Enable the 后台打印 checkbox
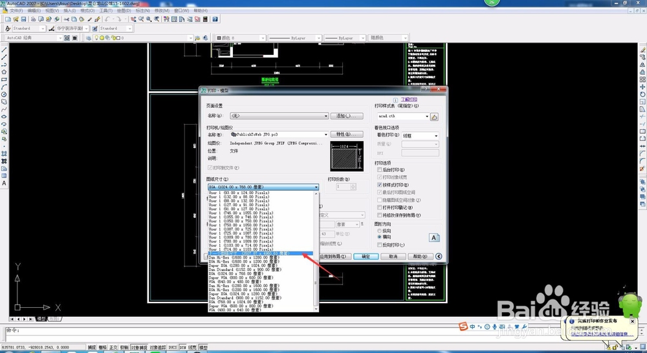Image resolution: width=647 pixels, height=353 pixels. tap(380, 169)
